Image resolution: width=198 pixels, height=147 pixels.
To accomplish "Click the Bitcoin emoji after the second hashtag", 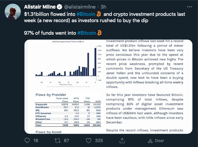I will [x=99, y=33].
